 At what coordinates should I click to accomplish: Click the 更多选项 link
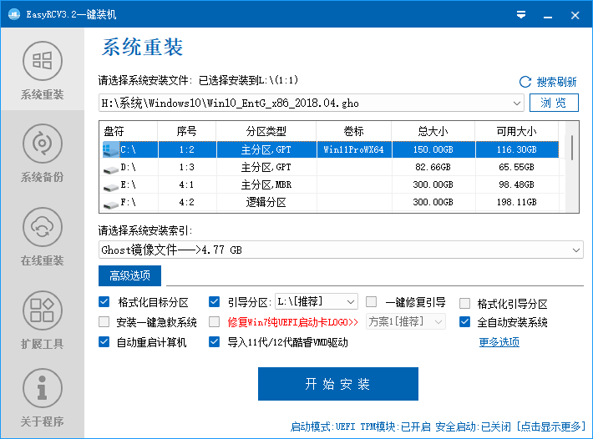click(499, 342)
